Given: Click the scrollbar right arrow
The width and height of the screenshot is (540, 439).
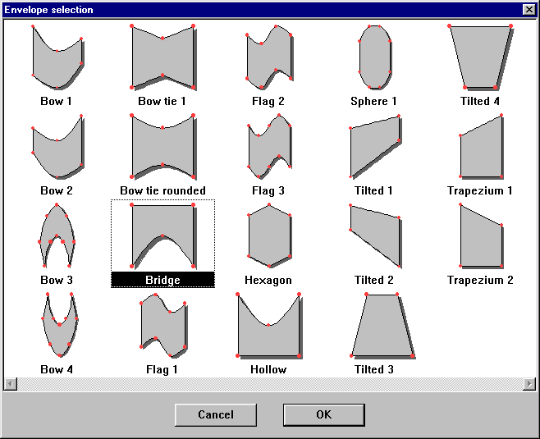Looking at the screenshot, I should 529,384.
